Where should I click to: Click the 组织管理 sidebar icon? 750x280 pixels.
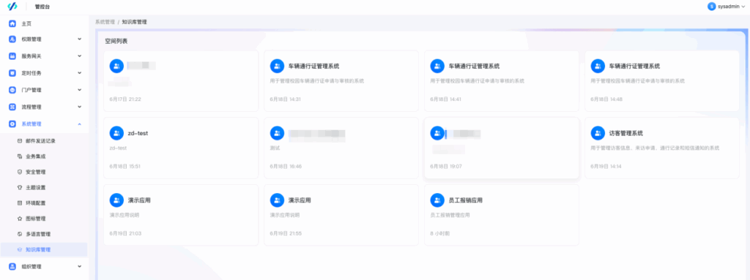[12, 267]
